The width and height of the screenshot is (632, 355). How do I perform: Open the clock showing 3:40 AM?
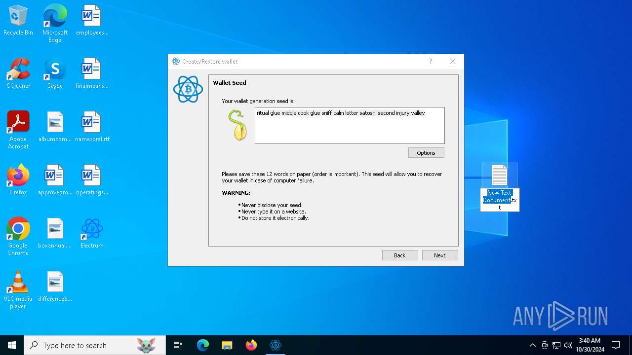[590, 345]
